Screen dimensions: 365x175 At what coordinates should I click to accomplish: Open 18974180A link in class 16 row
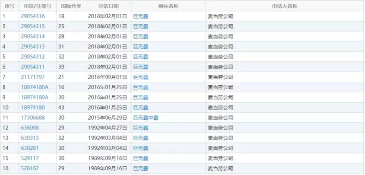(34, 87)
